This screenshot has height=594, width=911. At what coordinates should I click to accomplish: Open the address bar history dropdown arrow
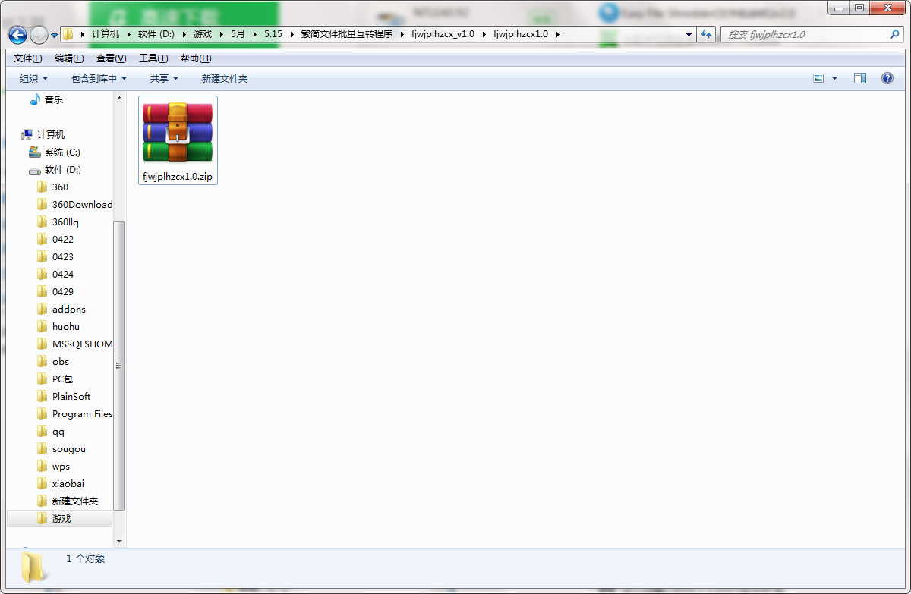click(689, 34)
